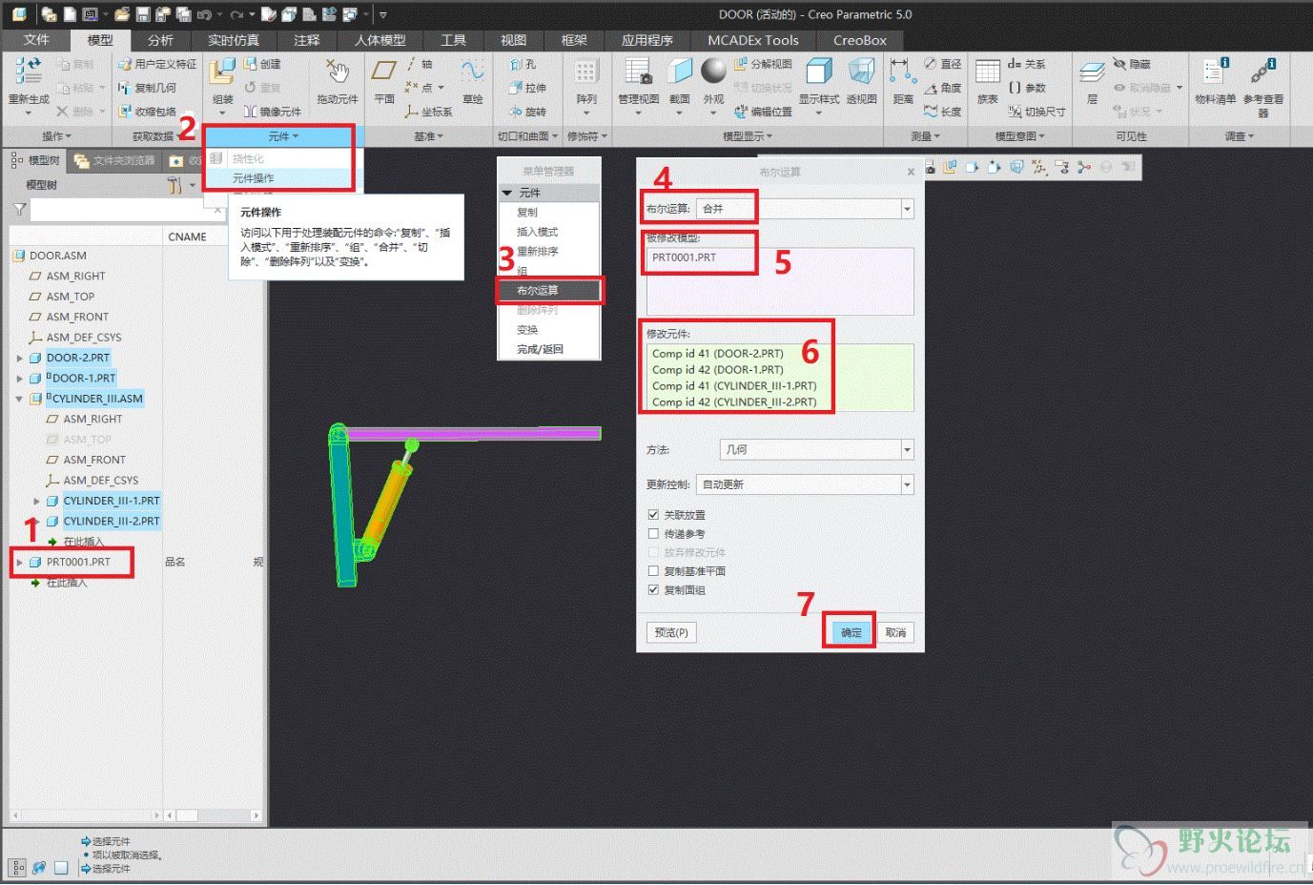This screenshot has width=1313, height=885.
Task: Open the 文件 menu tab
Action: [x=36, y=40]
